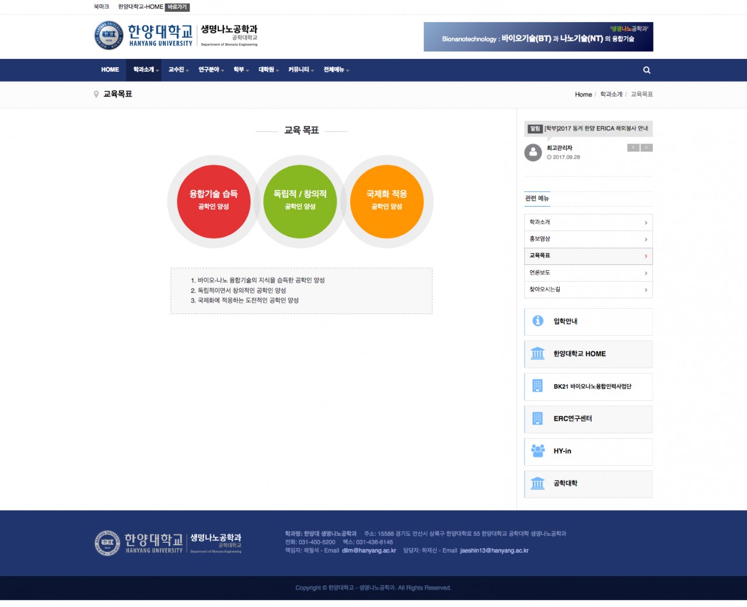Viewport: 747px width, 607px height.
Task: Show the previous notice with left arrow
Action: (x=633, y=148)
